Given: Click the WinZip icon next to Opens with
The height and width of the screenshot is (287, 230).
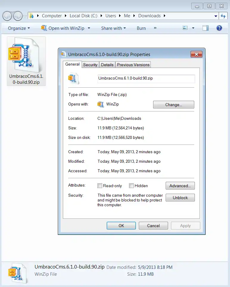Looking at the screenshot, I should (x=100, y=104).
